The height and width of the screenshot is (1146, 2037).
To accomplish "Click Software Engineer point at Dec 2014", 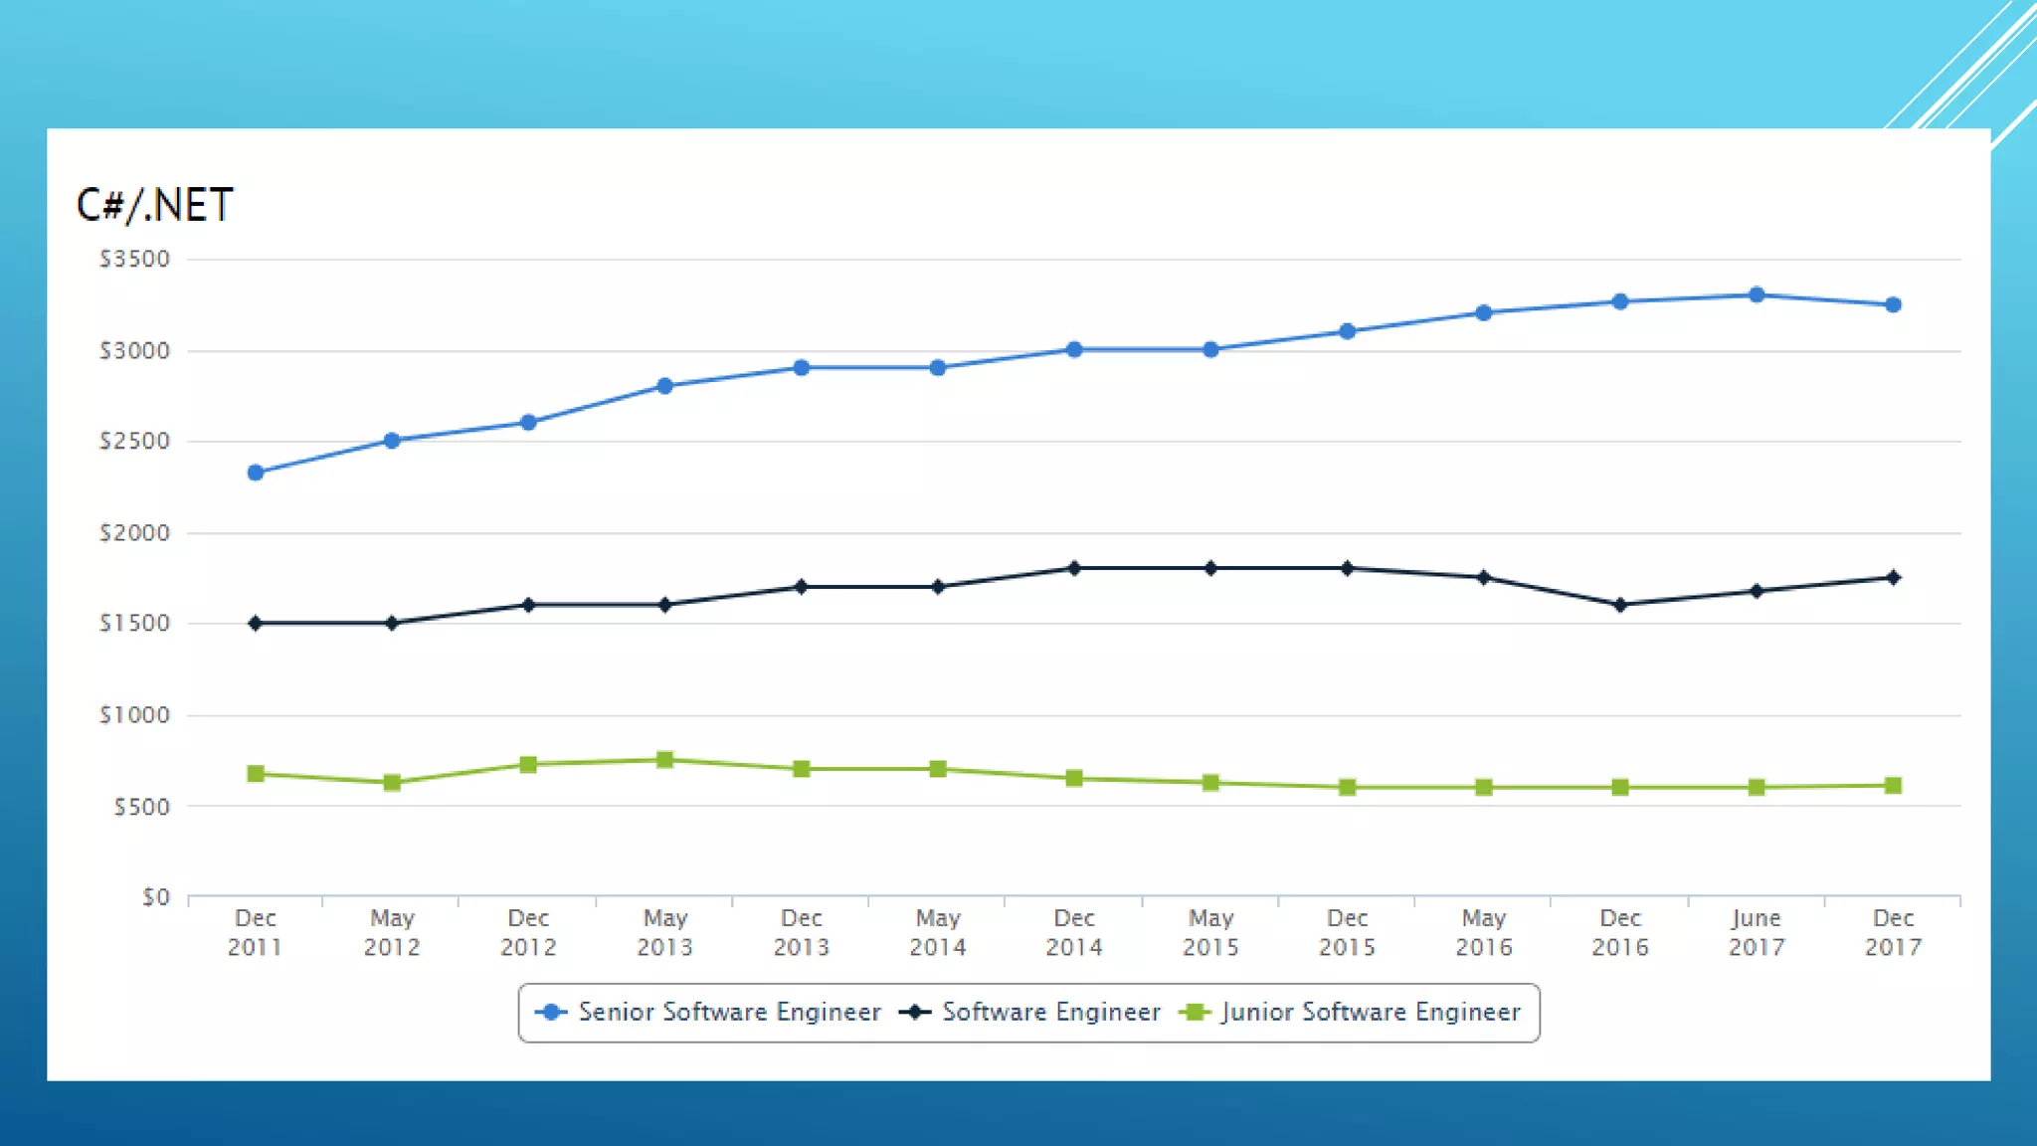I will (1074, 568).
